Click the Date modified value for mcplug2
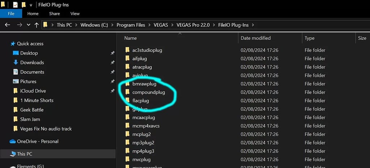 259,134
